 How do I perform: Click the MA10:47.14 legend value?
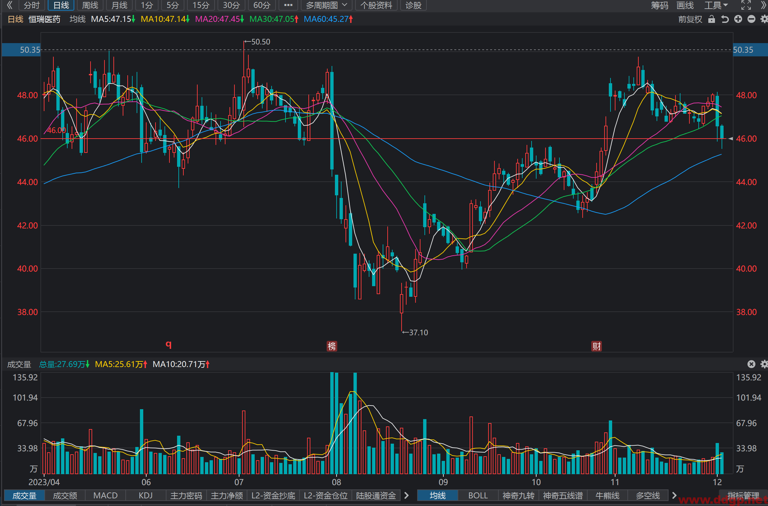165,19
